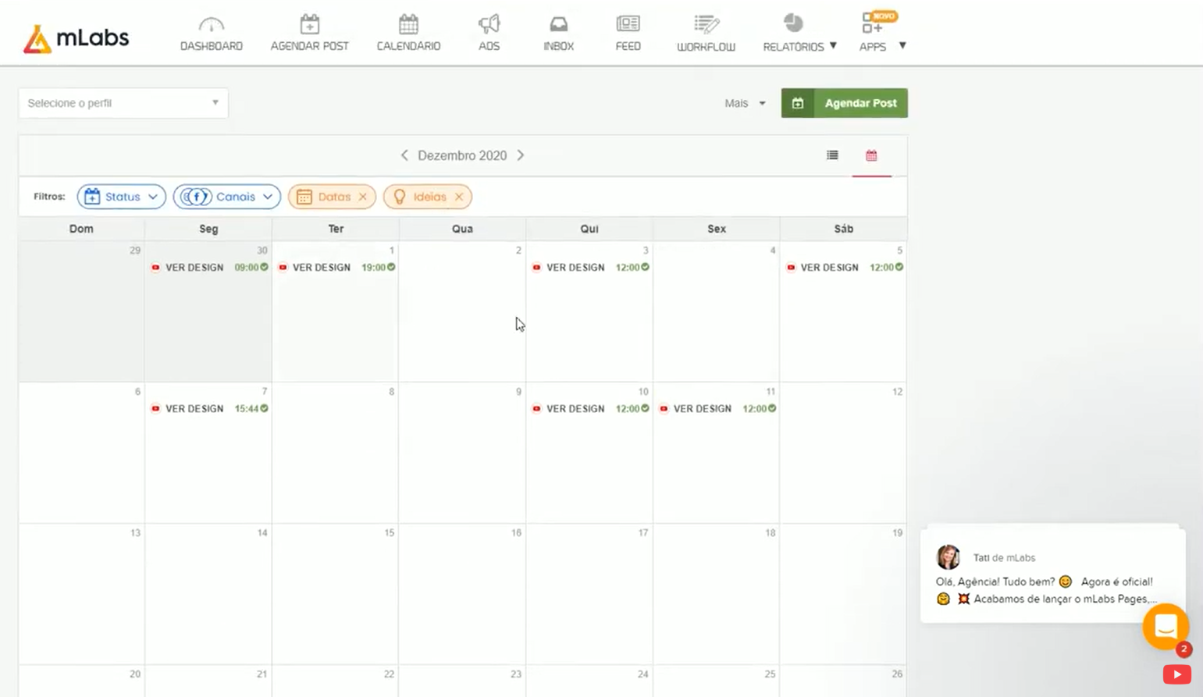Click YouTube icon on Sáb 5 post

pos(791,267)
